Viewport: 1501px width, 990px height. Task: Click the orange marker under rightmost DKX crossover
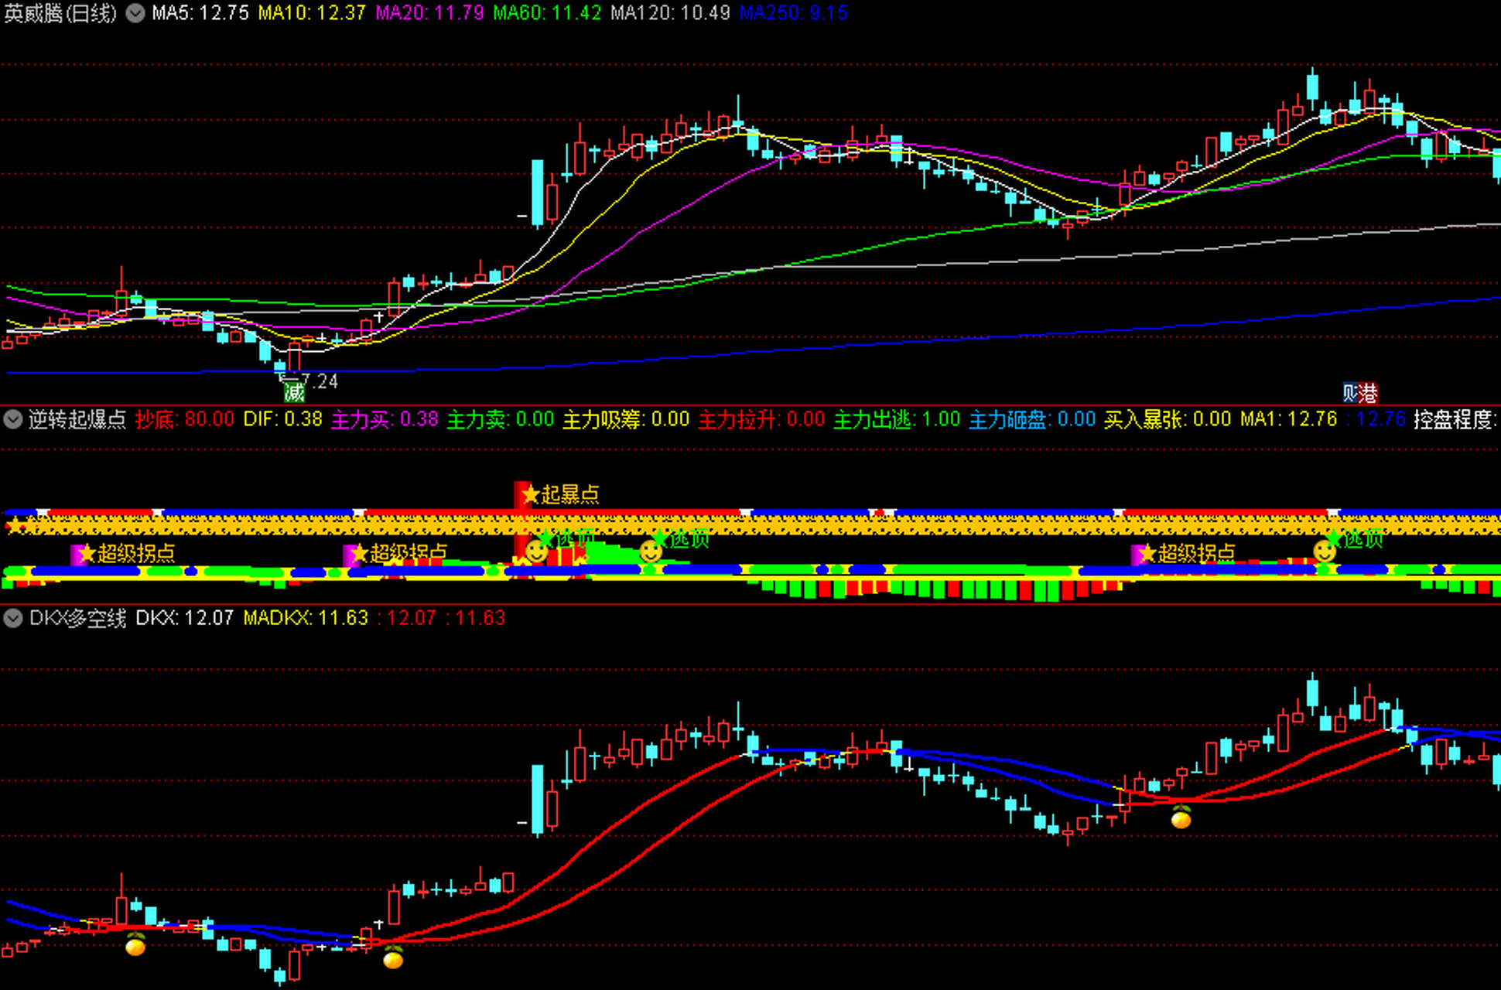[x=1181, y=817]
